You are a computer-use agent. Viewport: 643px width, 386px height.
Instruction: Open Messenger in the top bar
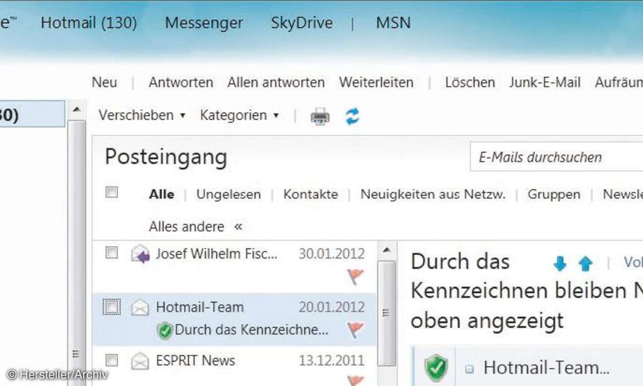coord(204,23)
